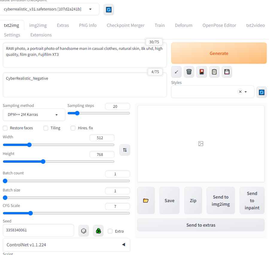This screenshot has width=269, height=255.
Task: Open the Extensions tab
Action: coord(41,35)
